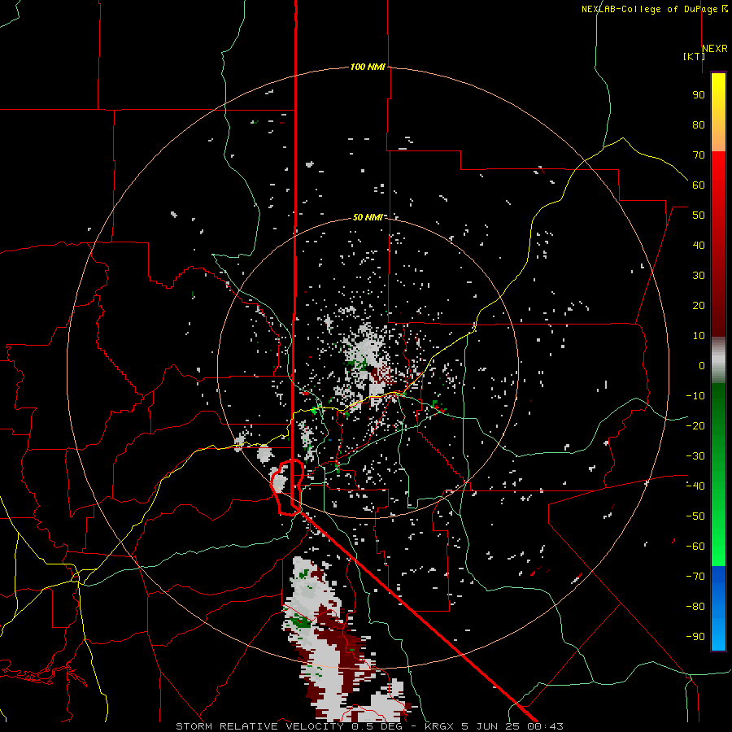The width and height of the screenshot is (732, 732).
Task: Click the -80 value on velocity scale
Action: [x=695, y=607]
